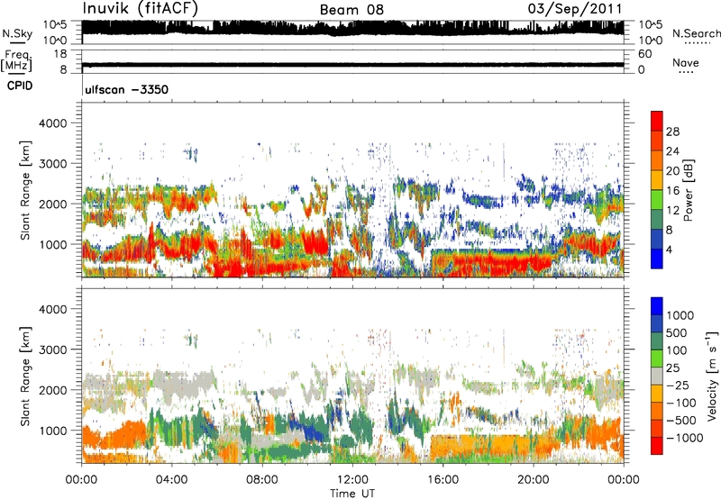
Task: Click the velocity colorbar label '25'
Action: (x=673, y=368)
